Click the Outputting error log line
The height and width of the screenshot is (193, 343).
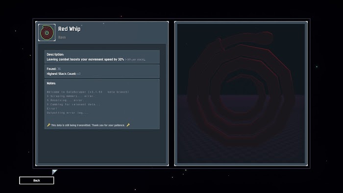67,113
